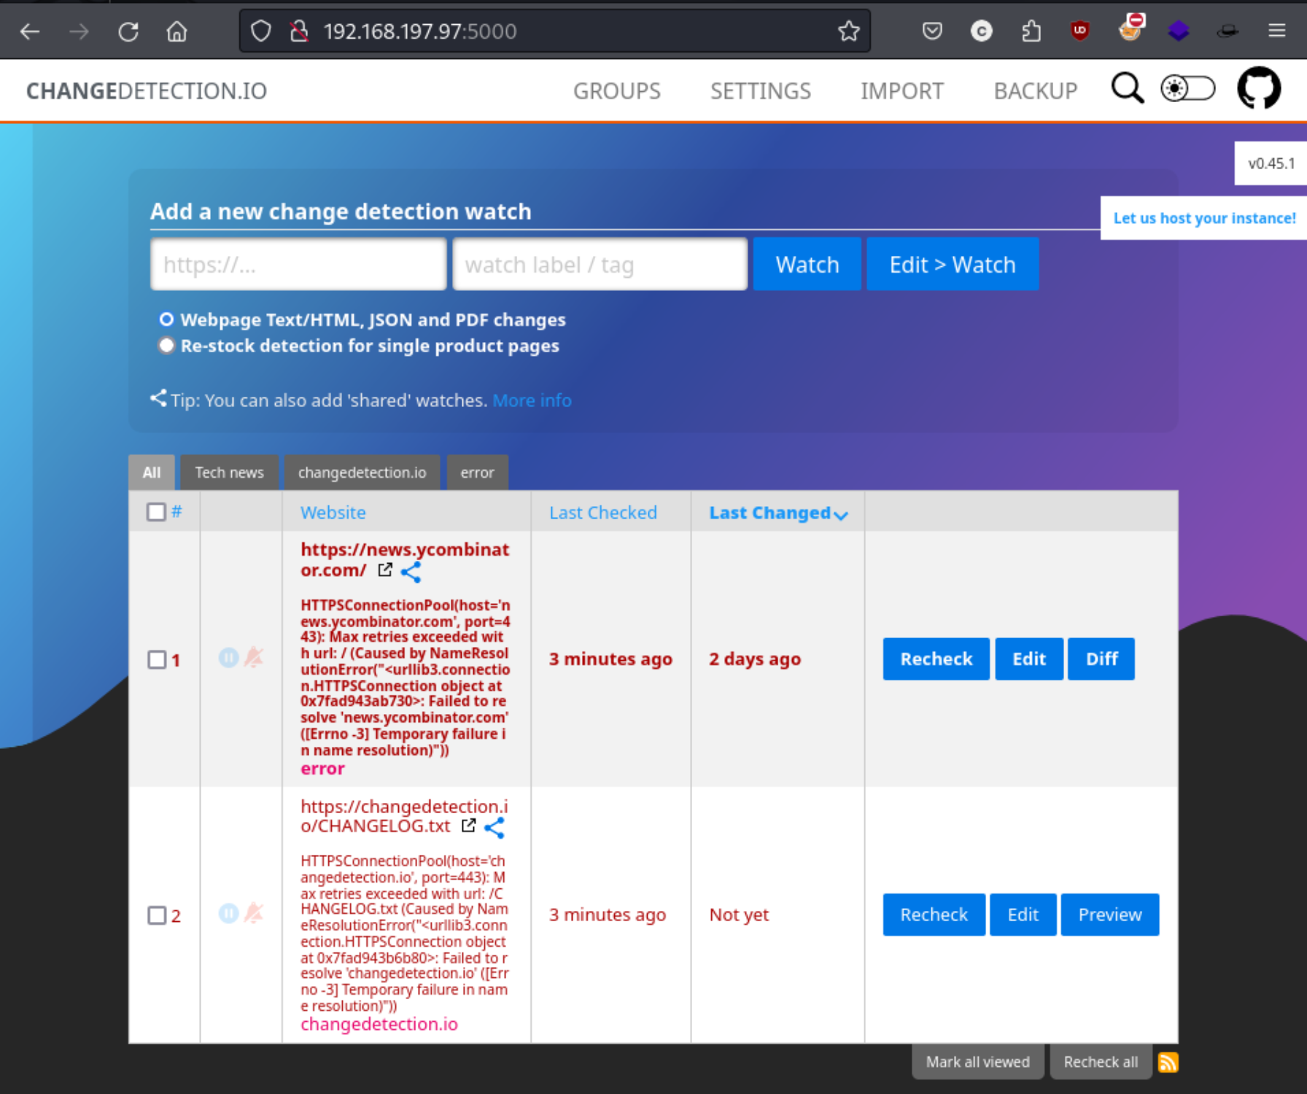Click CHANGEDETECTION.IO logo
1307x1094 pixels.
click(x=147, y=91)
